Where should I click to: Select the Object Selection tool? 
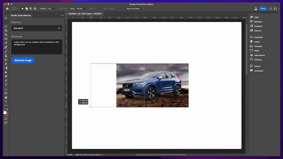tap(6, 30)
